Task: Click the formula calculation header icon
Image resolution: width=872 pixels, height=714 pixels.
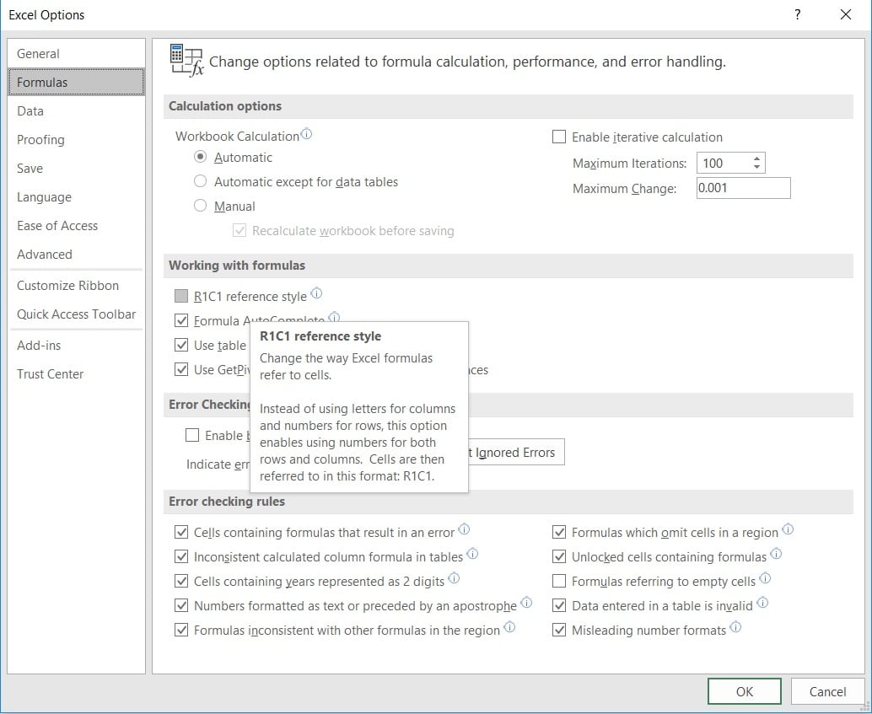Action: tap(187, 61)
